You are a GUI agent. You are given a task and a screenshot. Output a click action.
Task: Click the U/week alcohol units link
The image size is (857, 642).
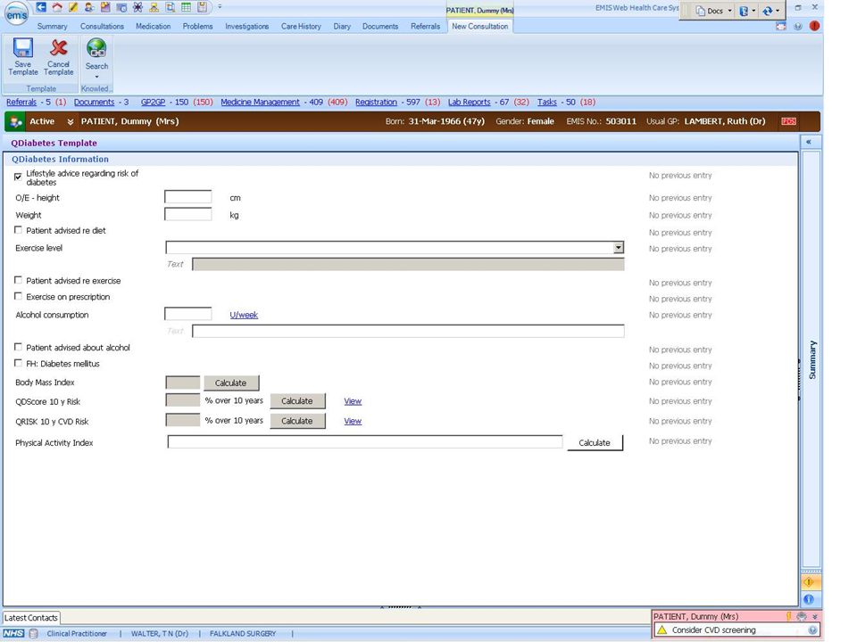(244, 315)
